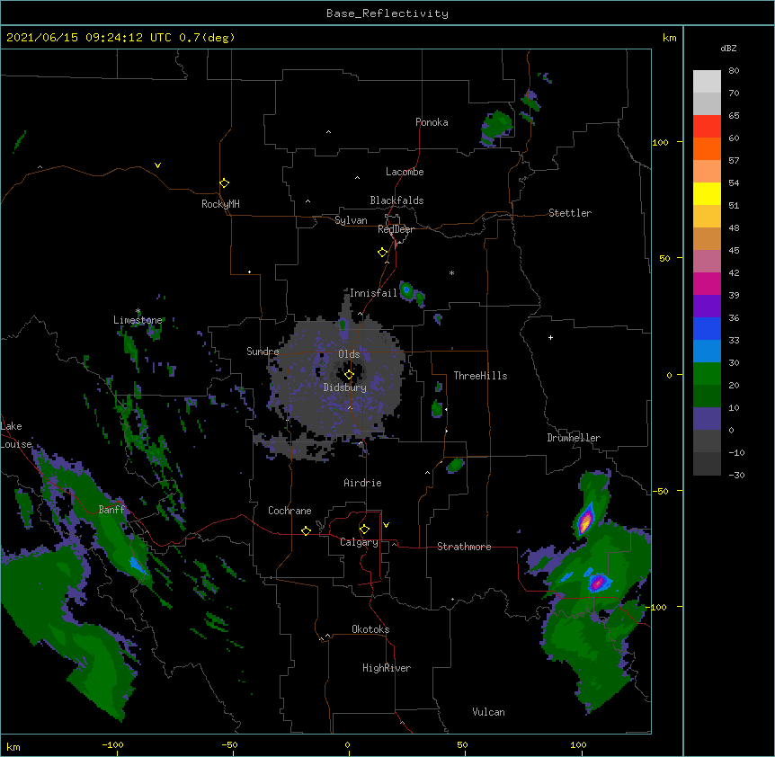
Task: Click the Sylvan label
Action: pos(351,220)
